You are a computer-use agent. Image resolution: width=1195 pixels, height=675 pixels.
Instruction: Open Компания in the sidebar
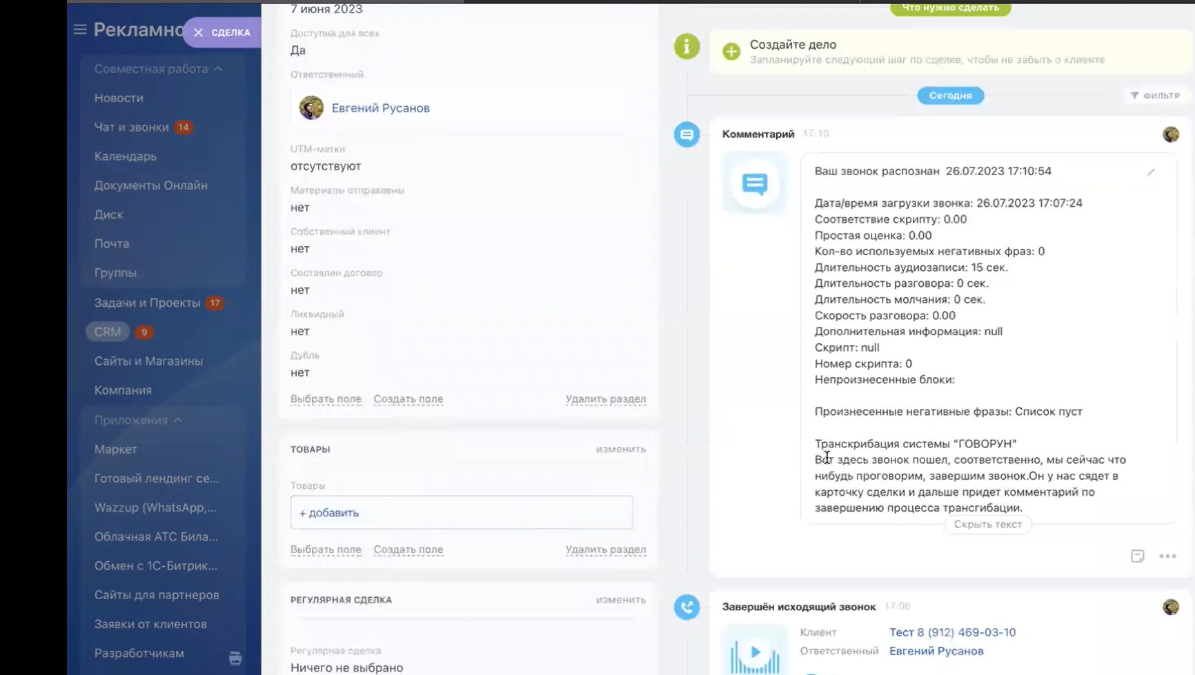coord(123,390)
